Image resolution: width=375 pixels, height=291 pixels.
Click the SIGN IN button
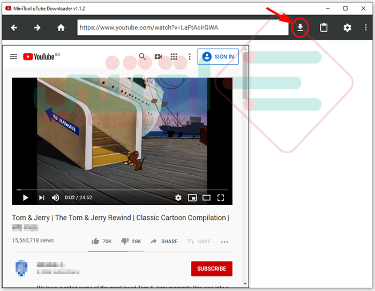pos(218,57)
